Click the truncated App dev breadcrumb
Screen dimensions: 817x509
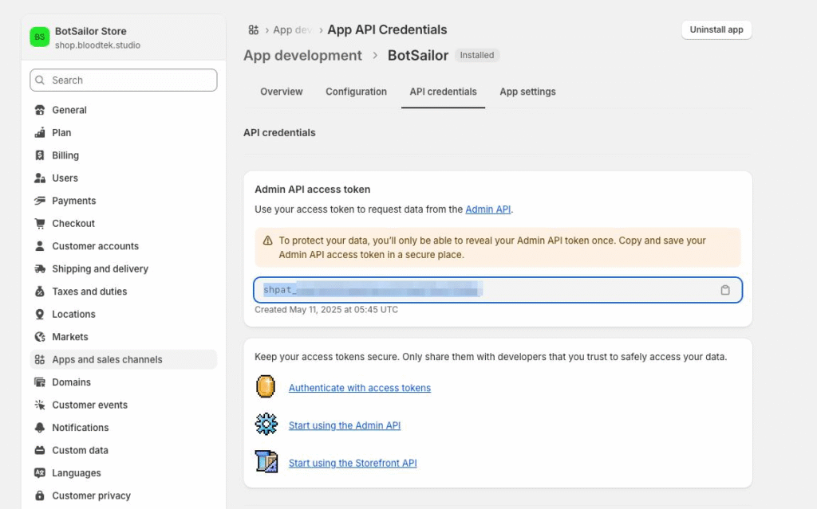(x=292, y=30)
